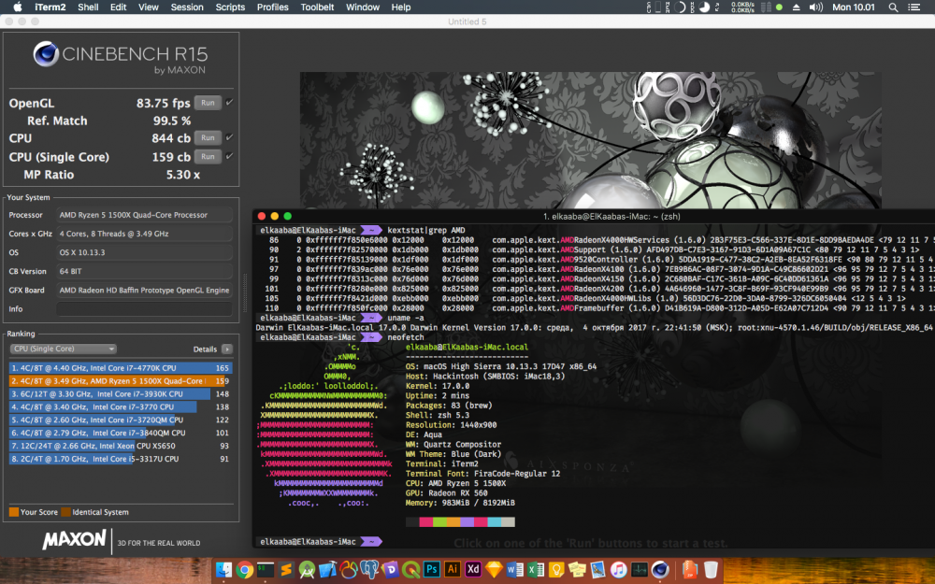Open the Session menu

(187, 7)
